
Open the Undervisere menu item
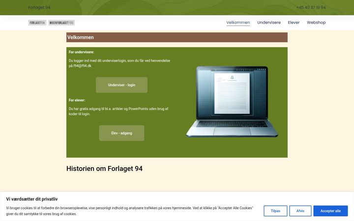pyautogui.click(x=269, y=23)
